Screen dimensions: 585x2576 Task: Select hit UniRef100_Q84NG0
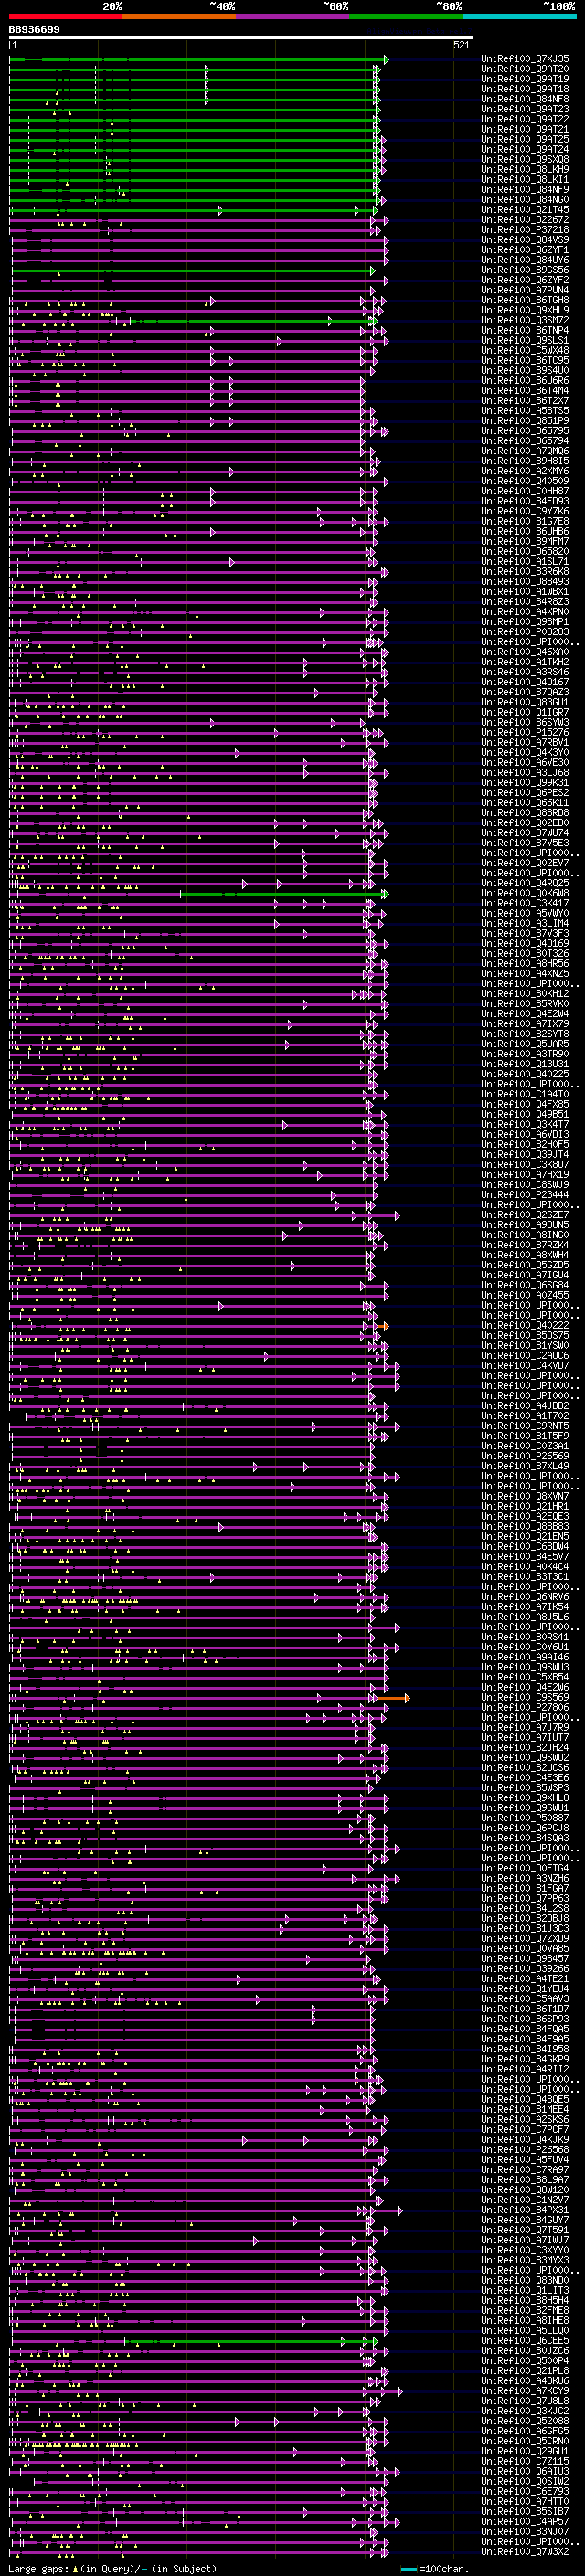[x=525, y=200]
